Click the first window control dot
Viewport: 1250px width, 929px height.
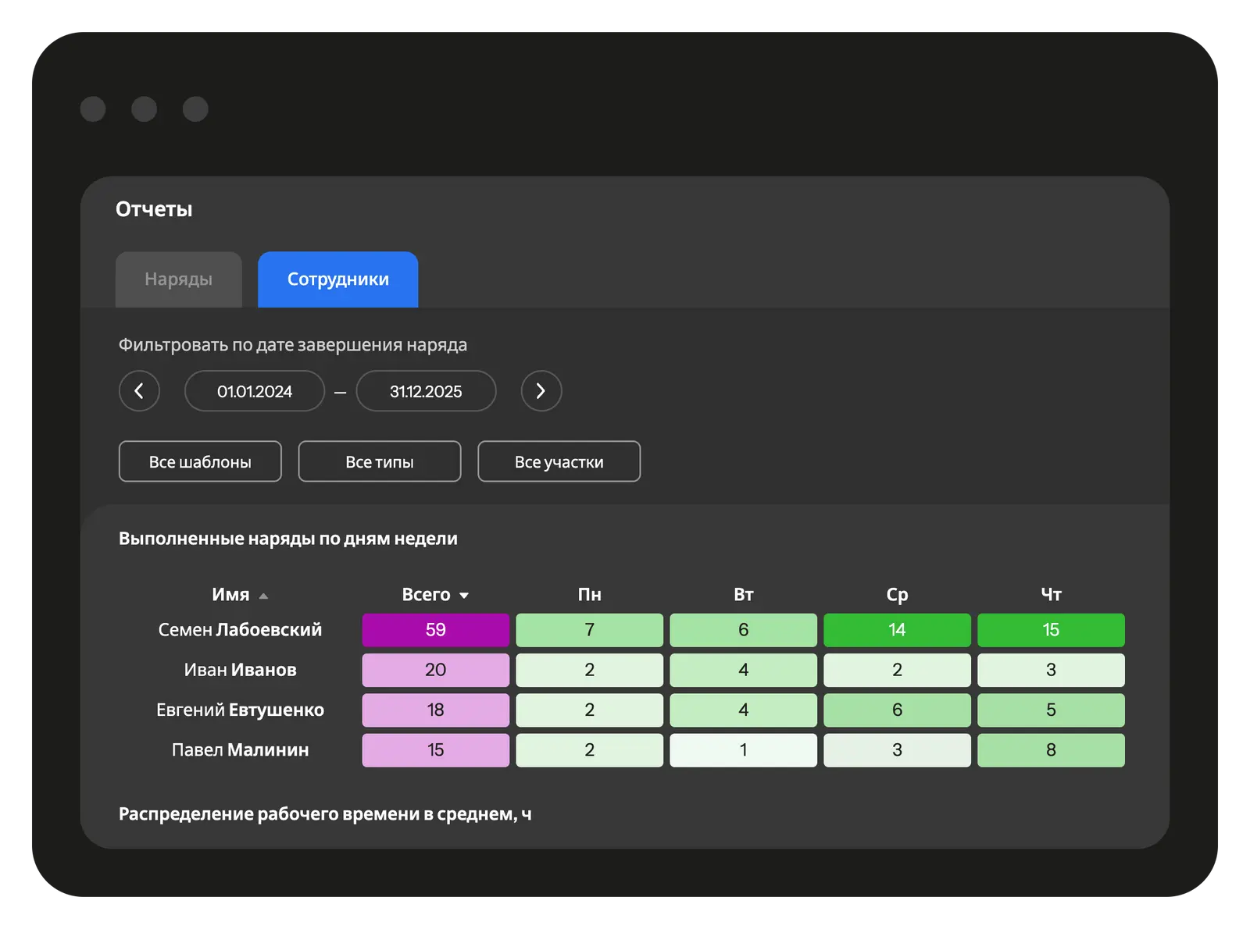click(93, 109)
